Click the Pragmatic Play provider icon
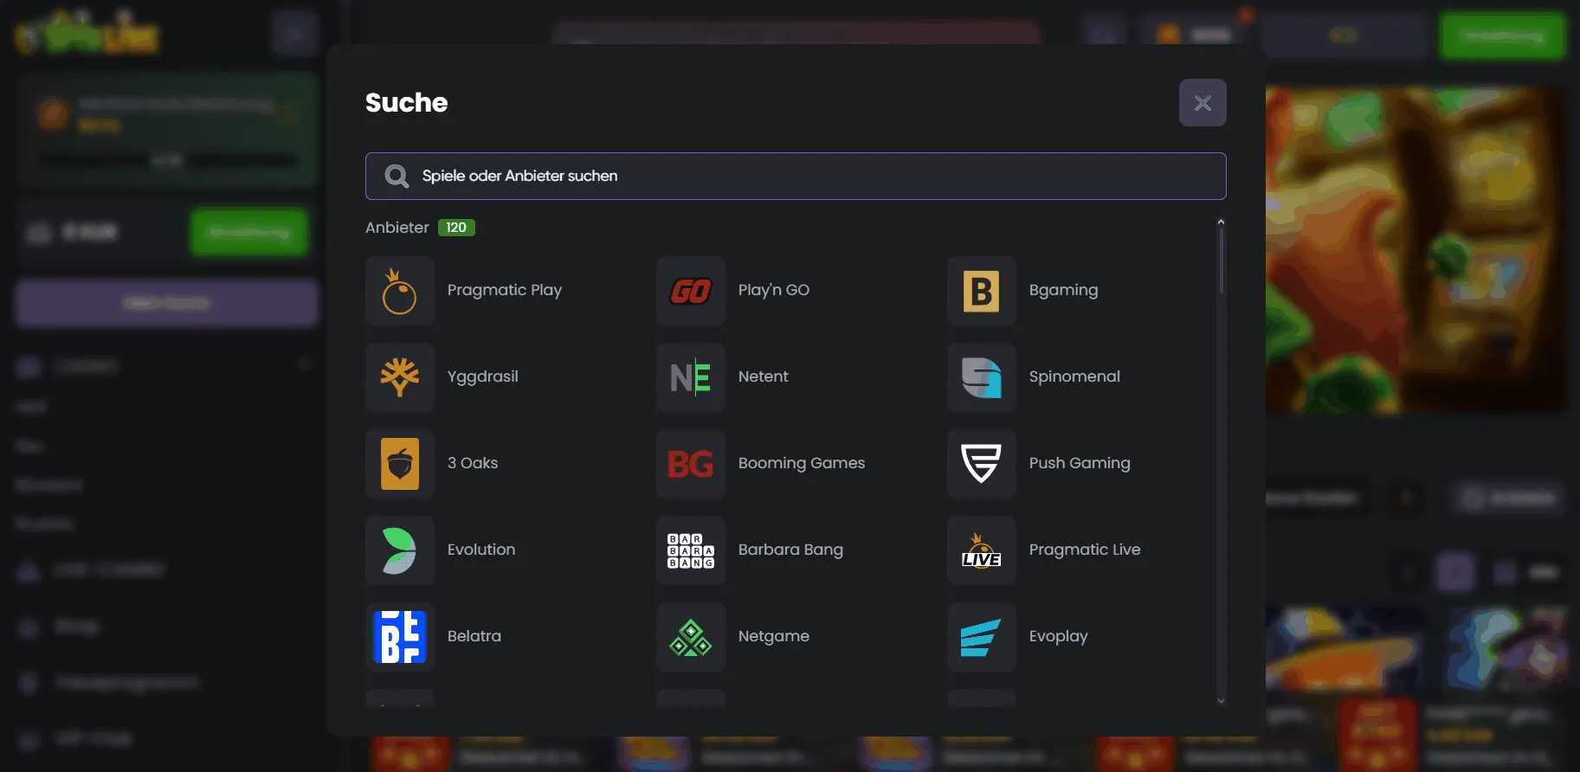1580x772 pixels. tap(399, 291)
